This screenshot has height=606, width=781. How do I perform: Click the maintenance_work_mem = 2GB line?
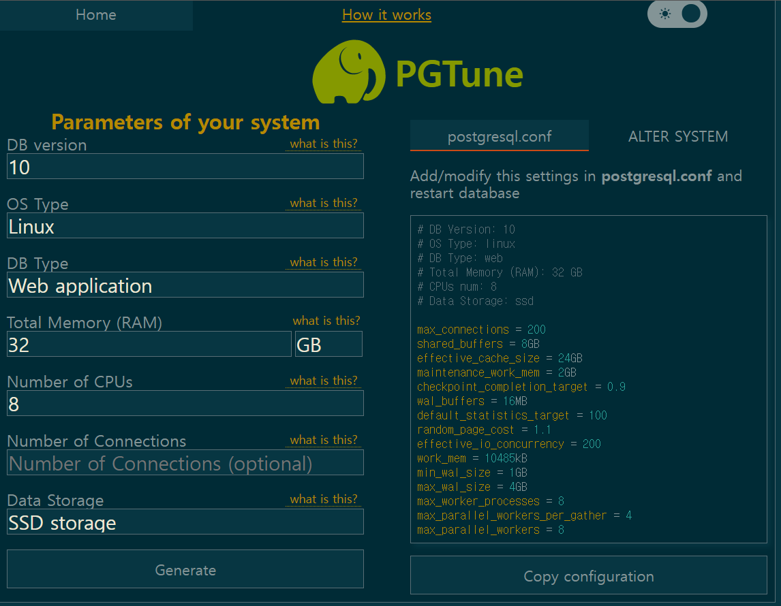click(497, 372)
